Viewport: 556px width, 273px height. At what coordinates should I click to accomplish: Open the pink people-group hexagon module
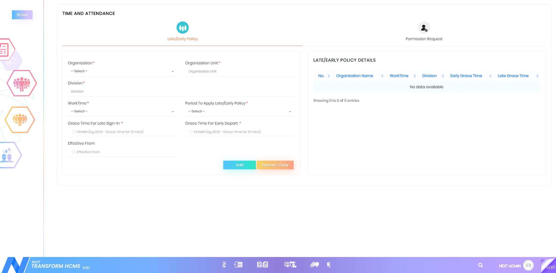pos(22,83)
